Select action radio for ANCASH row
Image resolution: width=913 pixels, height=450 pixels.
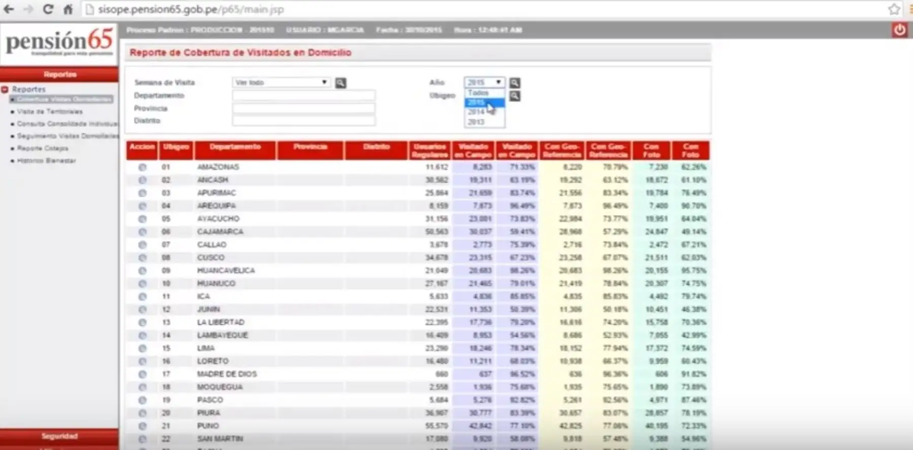tap(142, 180)
